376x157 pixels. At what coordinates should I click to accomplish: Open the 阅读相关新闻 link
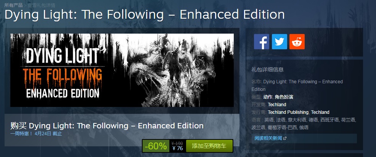pyautogui.click(x=268, y=138)
